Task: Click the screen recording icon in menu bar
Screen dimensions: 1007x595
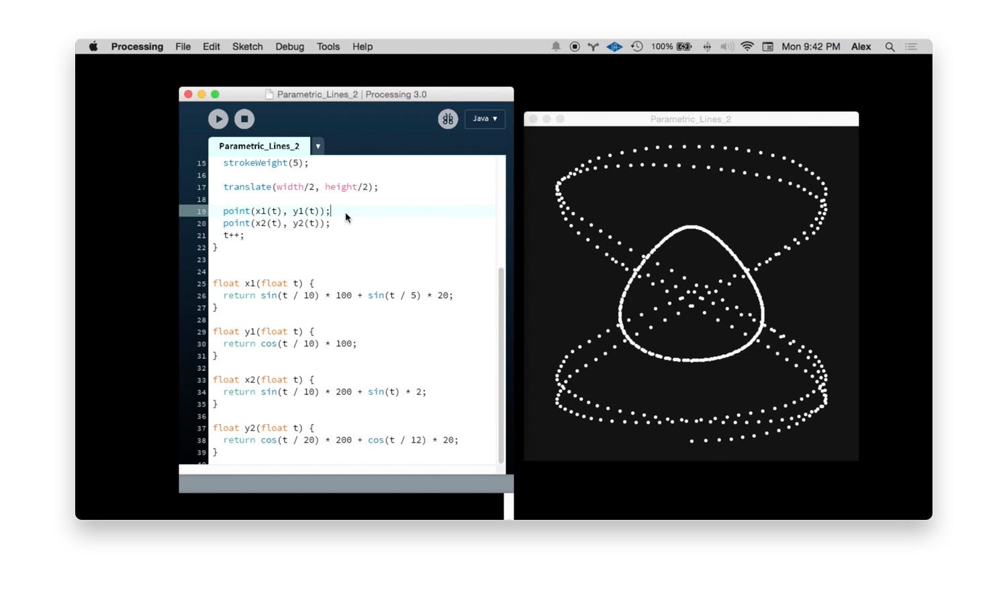Action: 575,46
